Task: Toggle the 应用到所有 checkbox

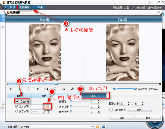Action: coord(111,110)
